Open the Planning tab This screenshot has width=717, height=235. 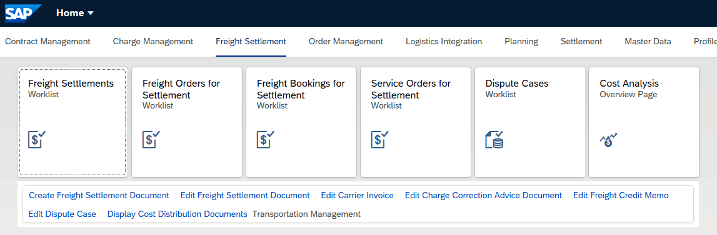point(521,42)
